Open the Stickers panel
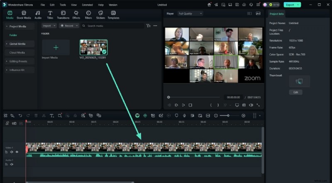This screenshot has height=183, width=332. 100,15
